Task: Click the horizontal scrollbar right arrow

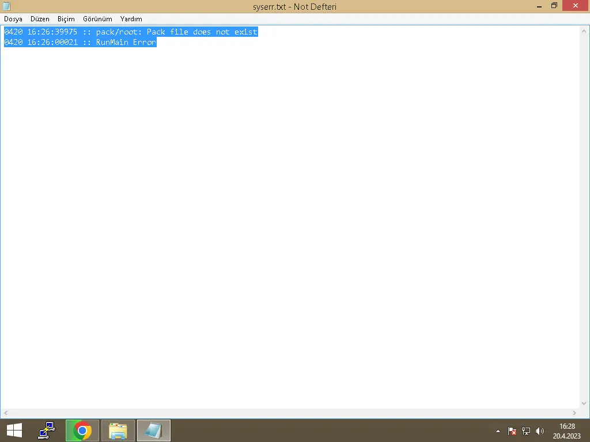Action: point(574,413)
